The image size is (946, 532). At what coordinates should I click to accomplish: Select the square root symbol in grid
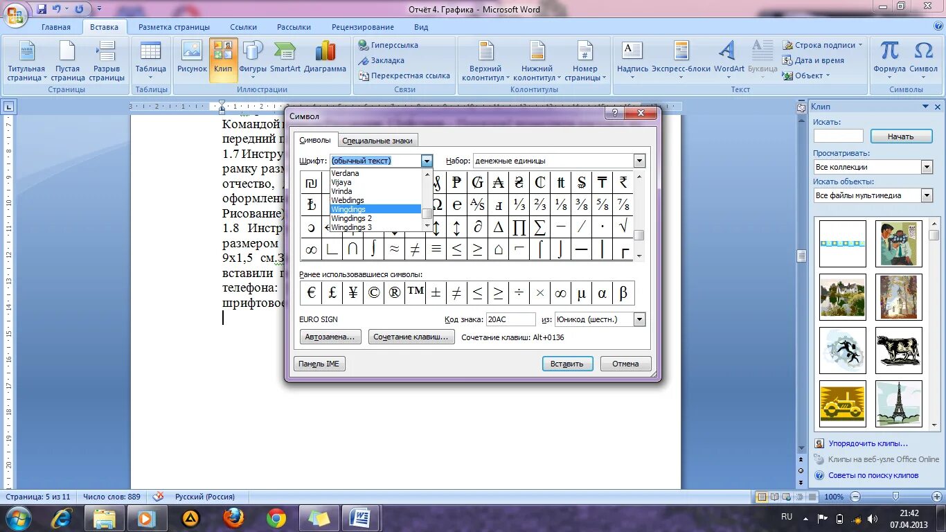tap(623, 227)
